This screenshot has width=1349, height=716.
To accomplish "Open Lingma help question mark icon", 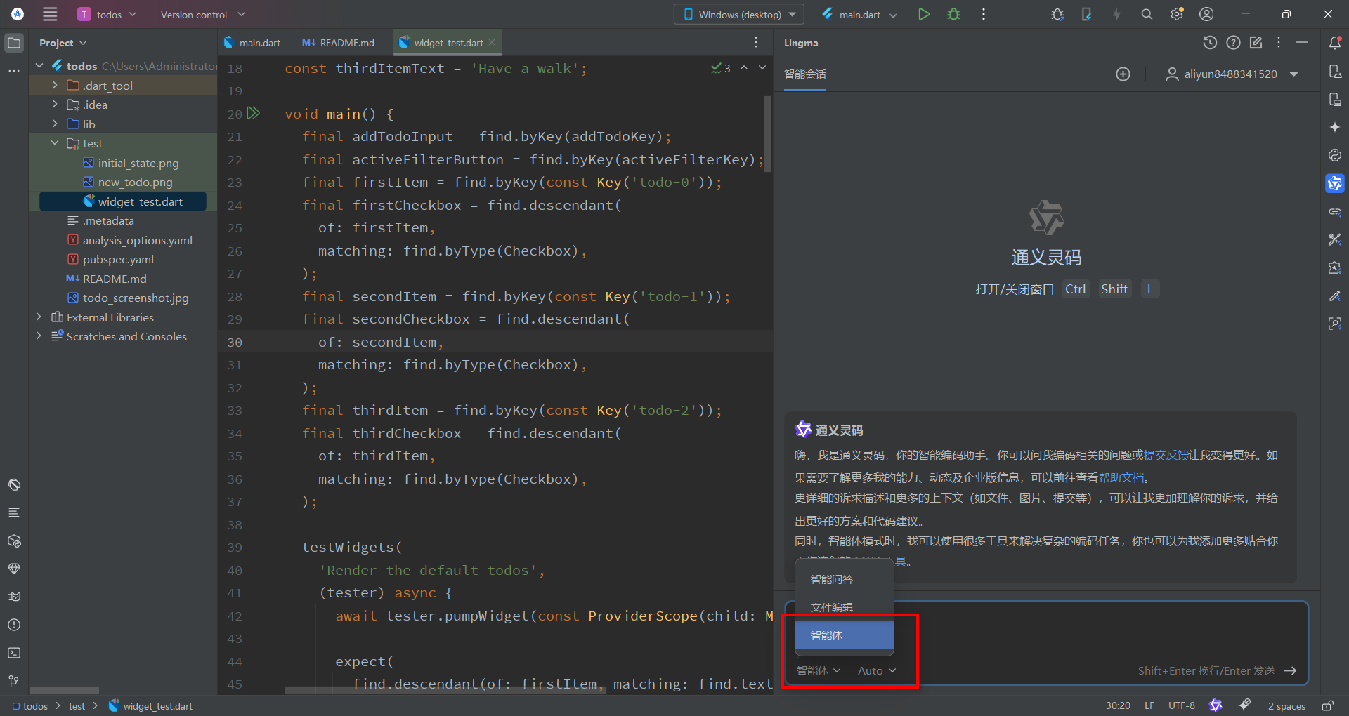I will (x=1233, y=43).
